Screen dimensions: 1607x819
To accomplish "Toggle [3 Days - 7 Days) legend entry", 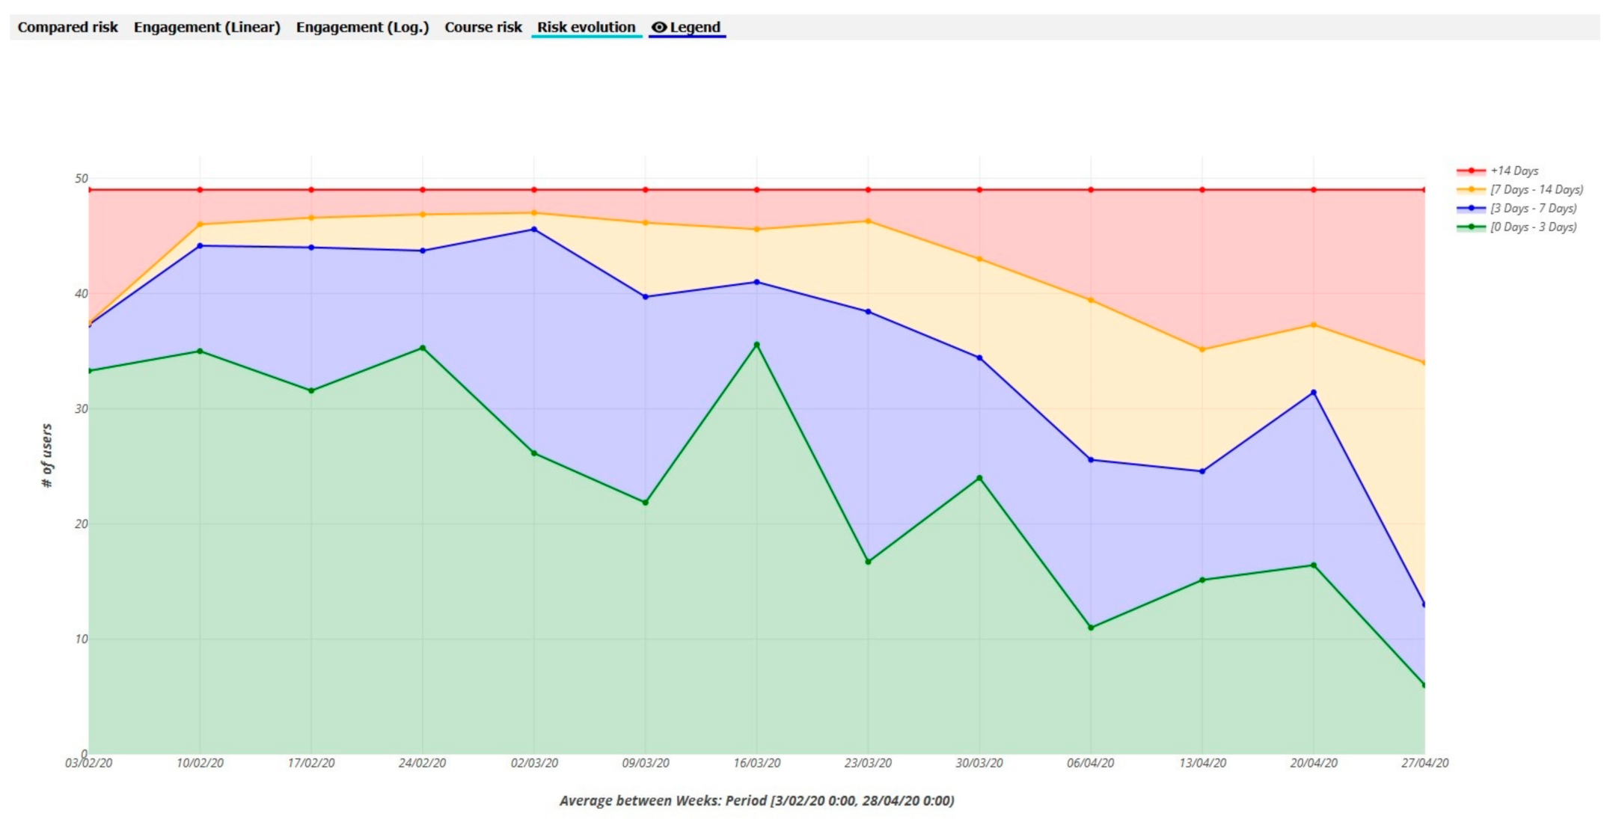I will pos(1533,208).
